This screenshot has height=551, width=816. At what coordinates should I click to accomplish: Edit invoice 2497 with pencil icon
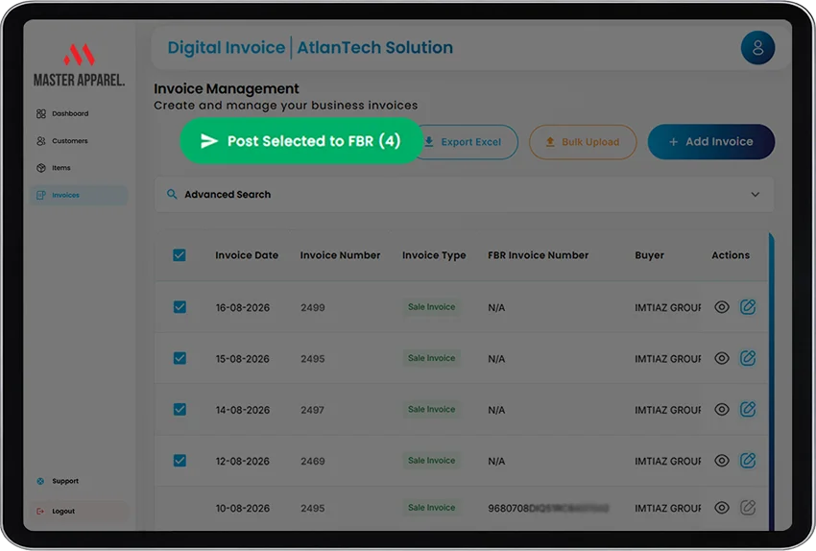748,410
